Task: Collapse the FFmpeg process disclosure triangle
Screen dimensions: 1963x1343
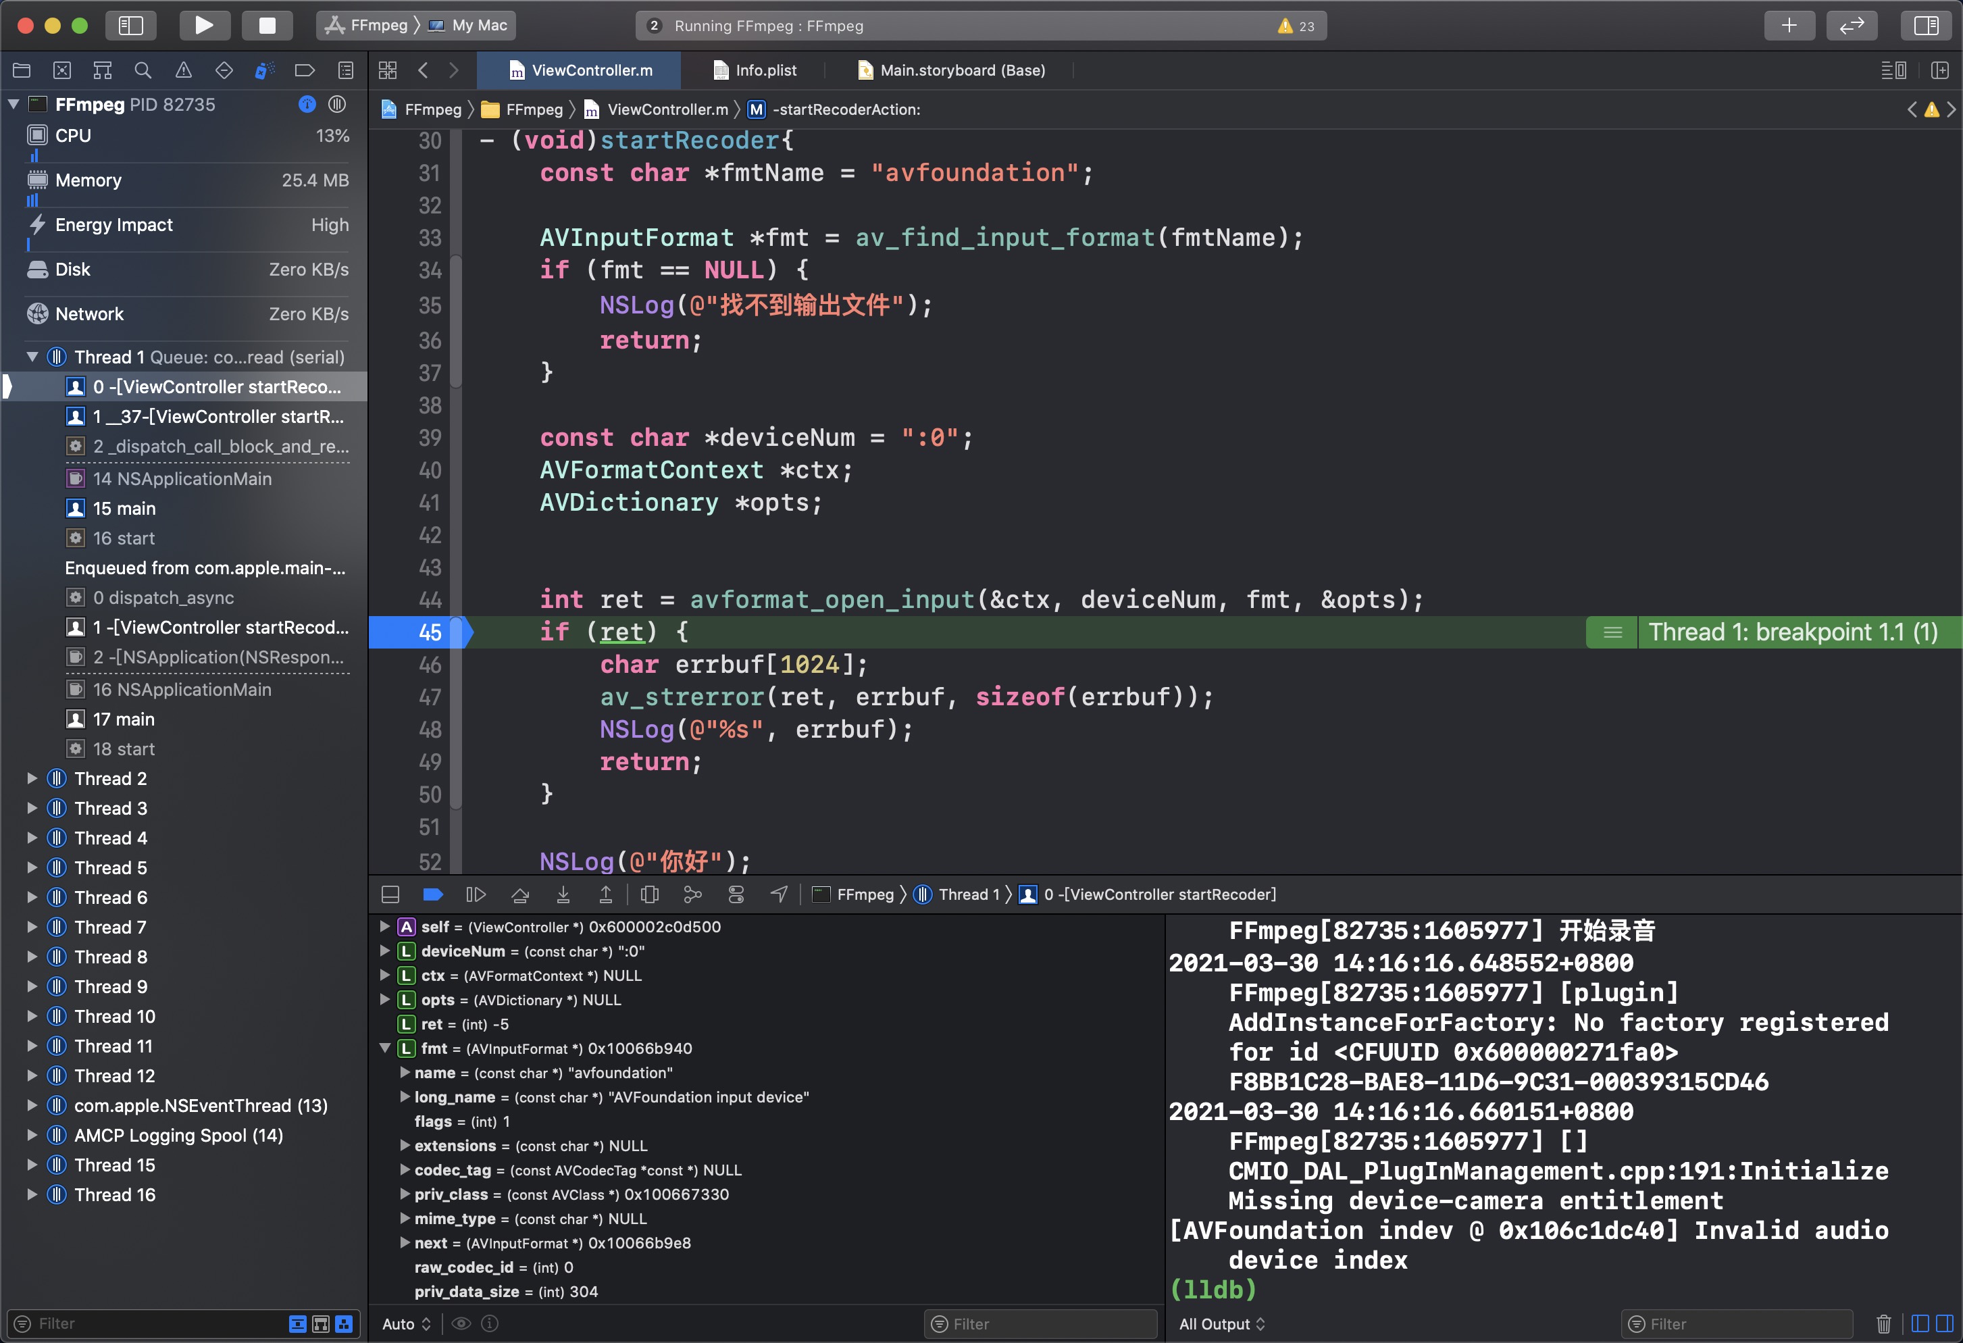Action: point(14,104)
